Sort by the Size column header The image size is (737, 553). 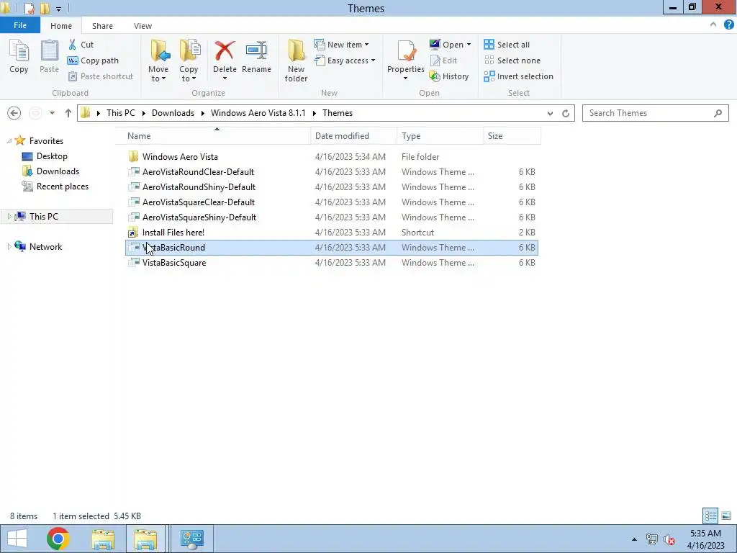click(512, 136)
